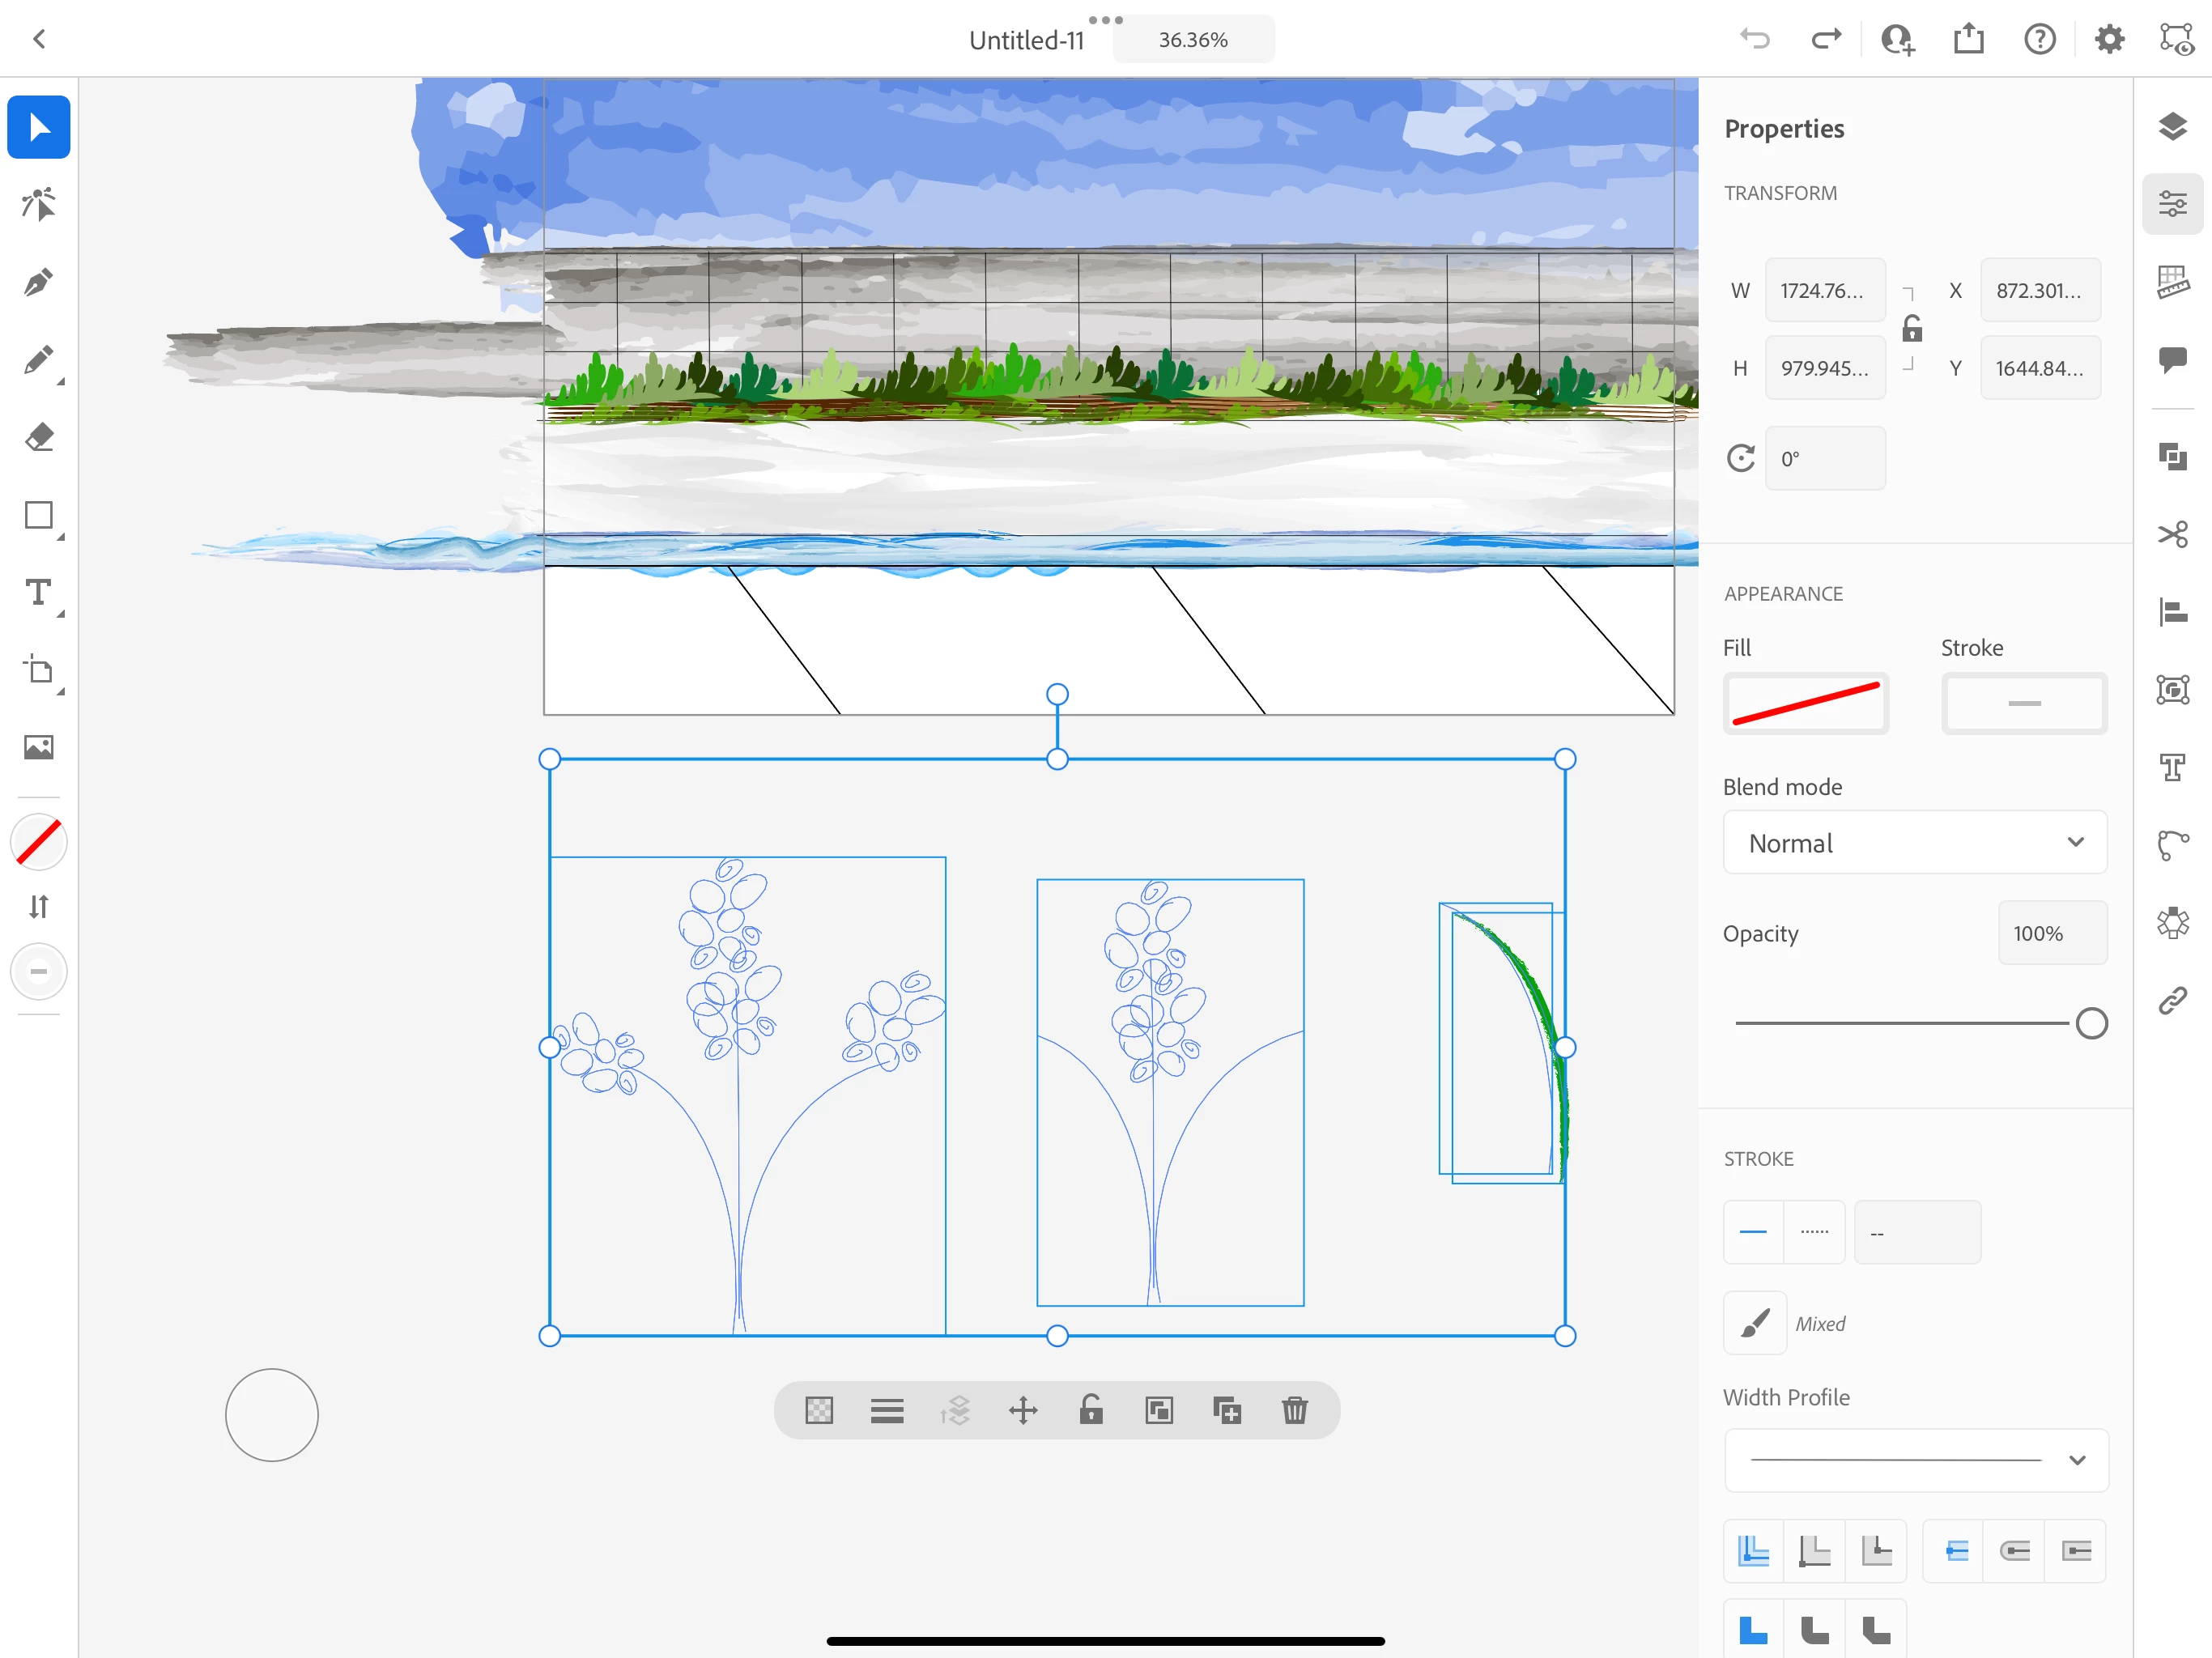
Task: Click the Undo button
Action: pyautogui.click(x=1754, y=40)
